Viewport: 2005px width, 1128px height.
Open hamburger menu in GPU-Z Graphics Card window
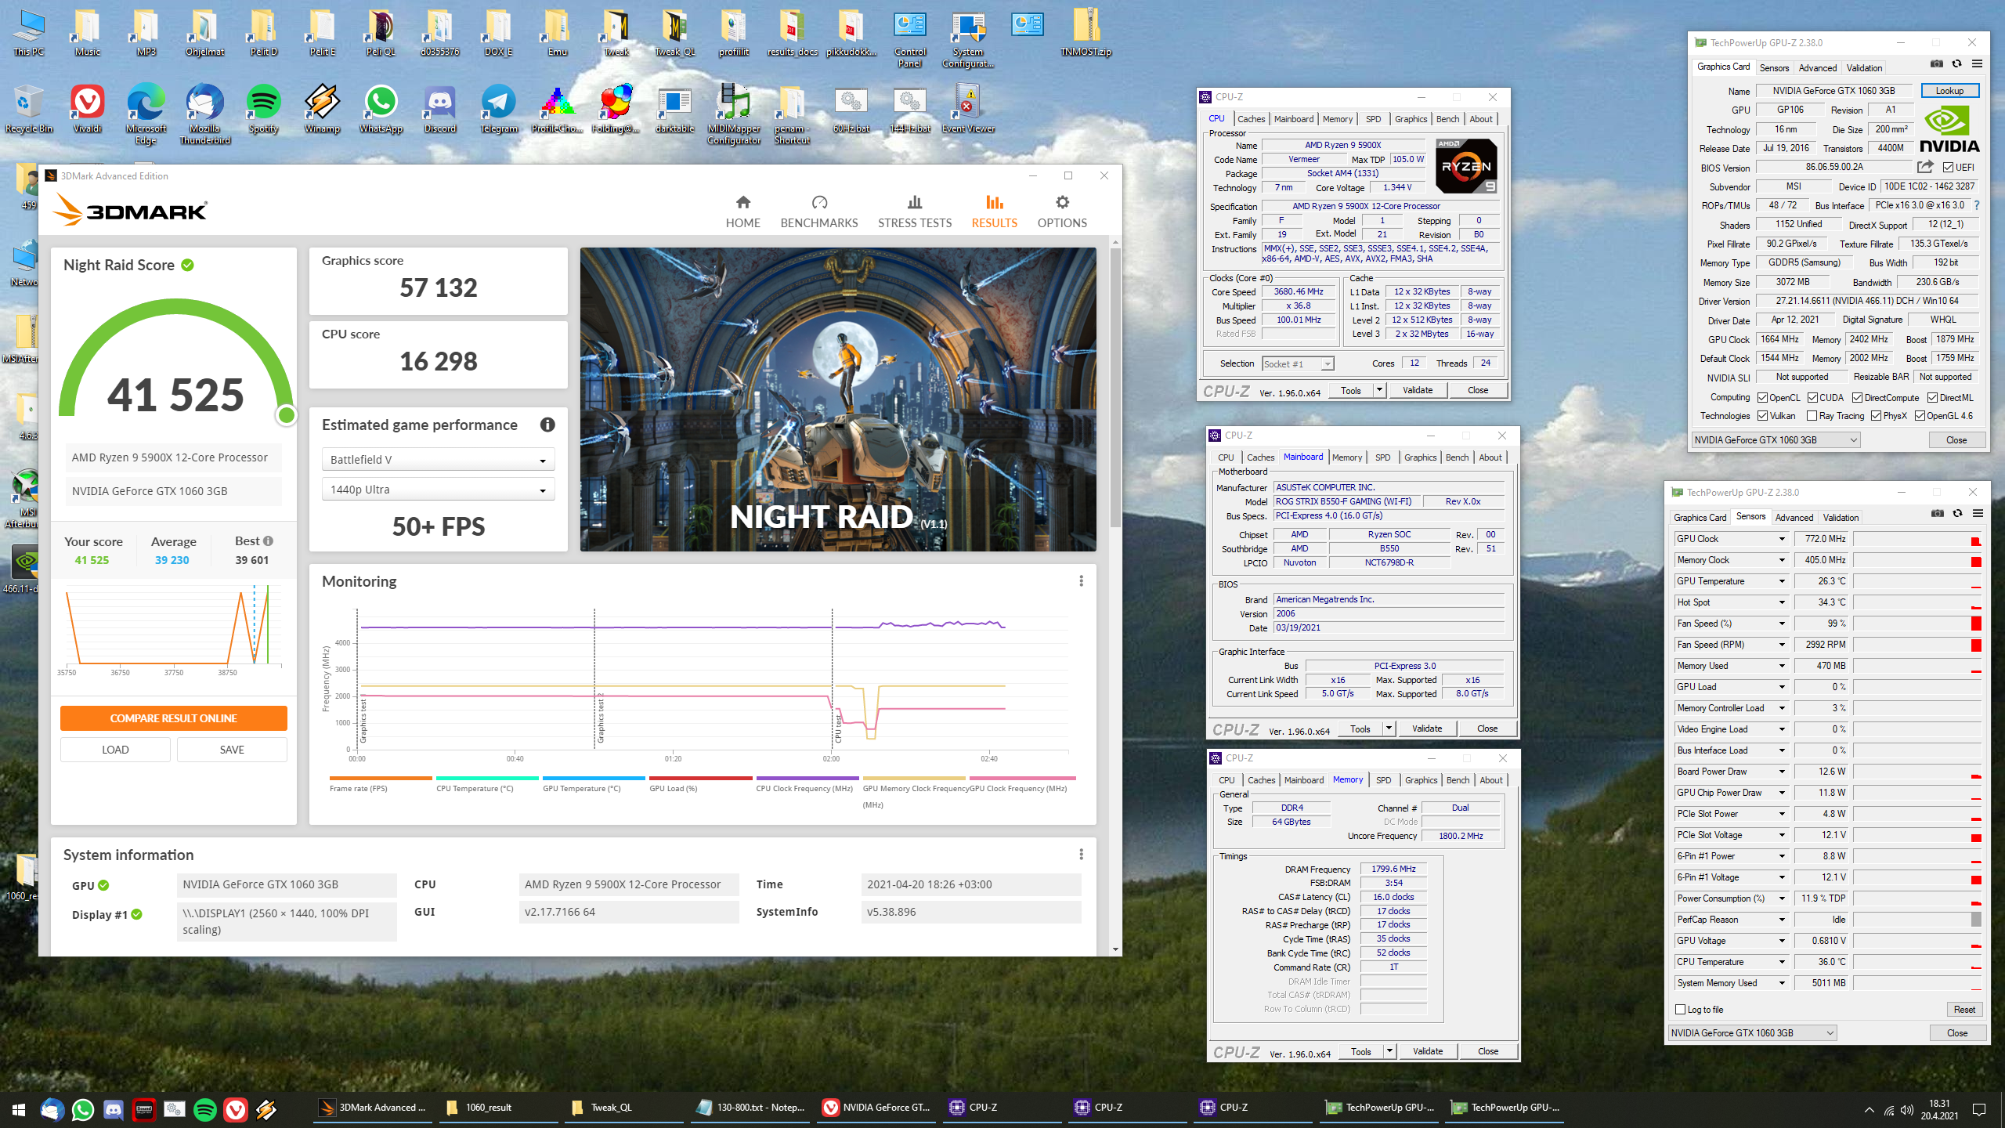(1977, 64)
